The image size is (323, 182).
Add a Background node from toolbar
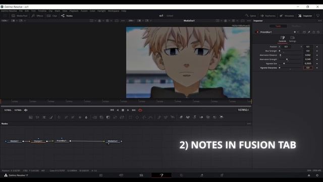pyautogui.click(x=31, y=117)
